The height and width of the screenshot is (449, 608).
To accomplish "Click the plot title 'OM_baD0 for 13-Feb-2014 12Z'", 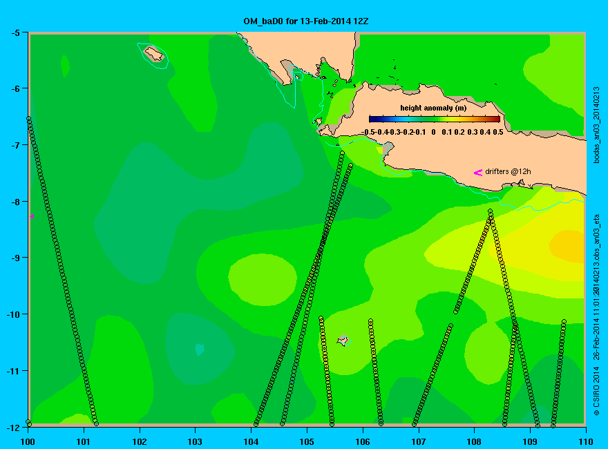I will pyautogui.click(x=306, y=21).
